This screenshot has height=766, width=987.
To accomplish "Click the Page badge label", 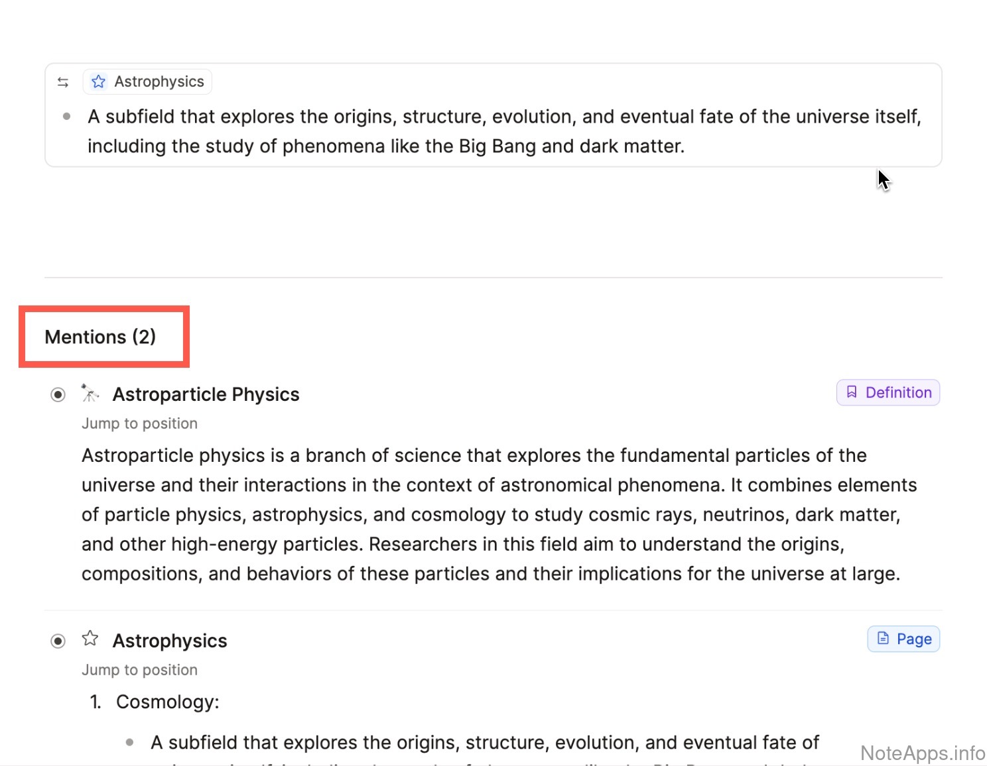I will 913,639.
